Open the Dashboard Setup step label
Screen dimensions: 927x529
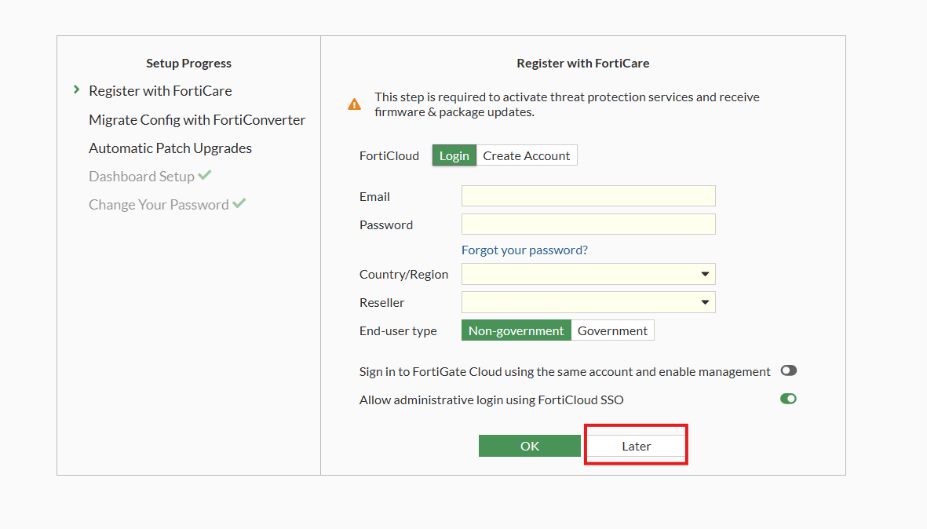141,177
